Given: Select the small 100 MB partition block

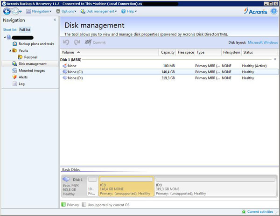Looking at the screenshot, I should tap(92, 186).
